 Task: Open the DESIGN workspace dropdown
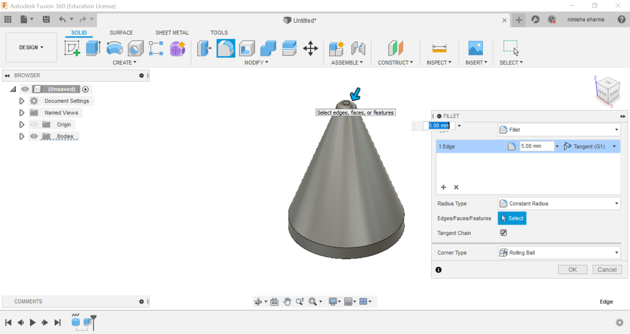tap(31, 47)
